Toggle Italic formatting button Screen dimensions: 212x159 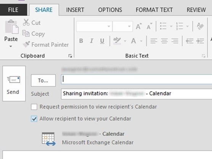(x=92, y=41)
